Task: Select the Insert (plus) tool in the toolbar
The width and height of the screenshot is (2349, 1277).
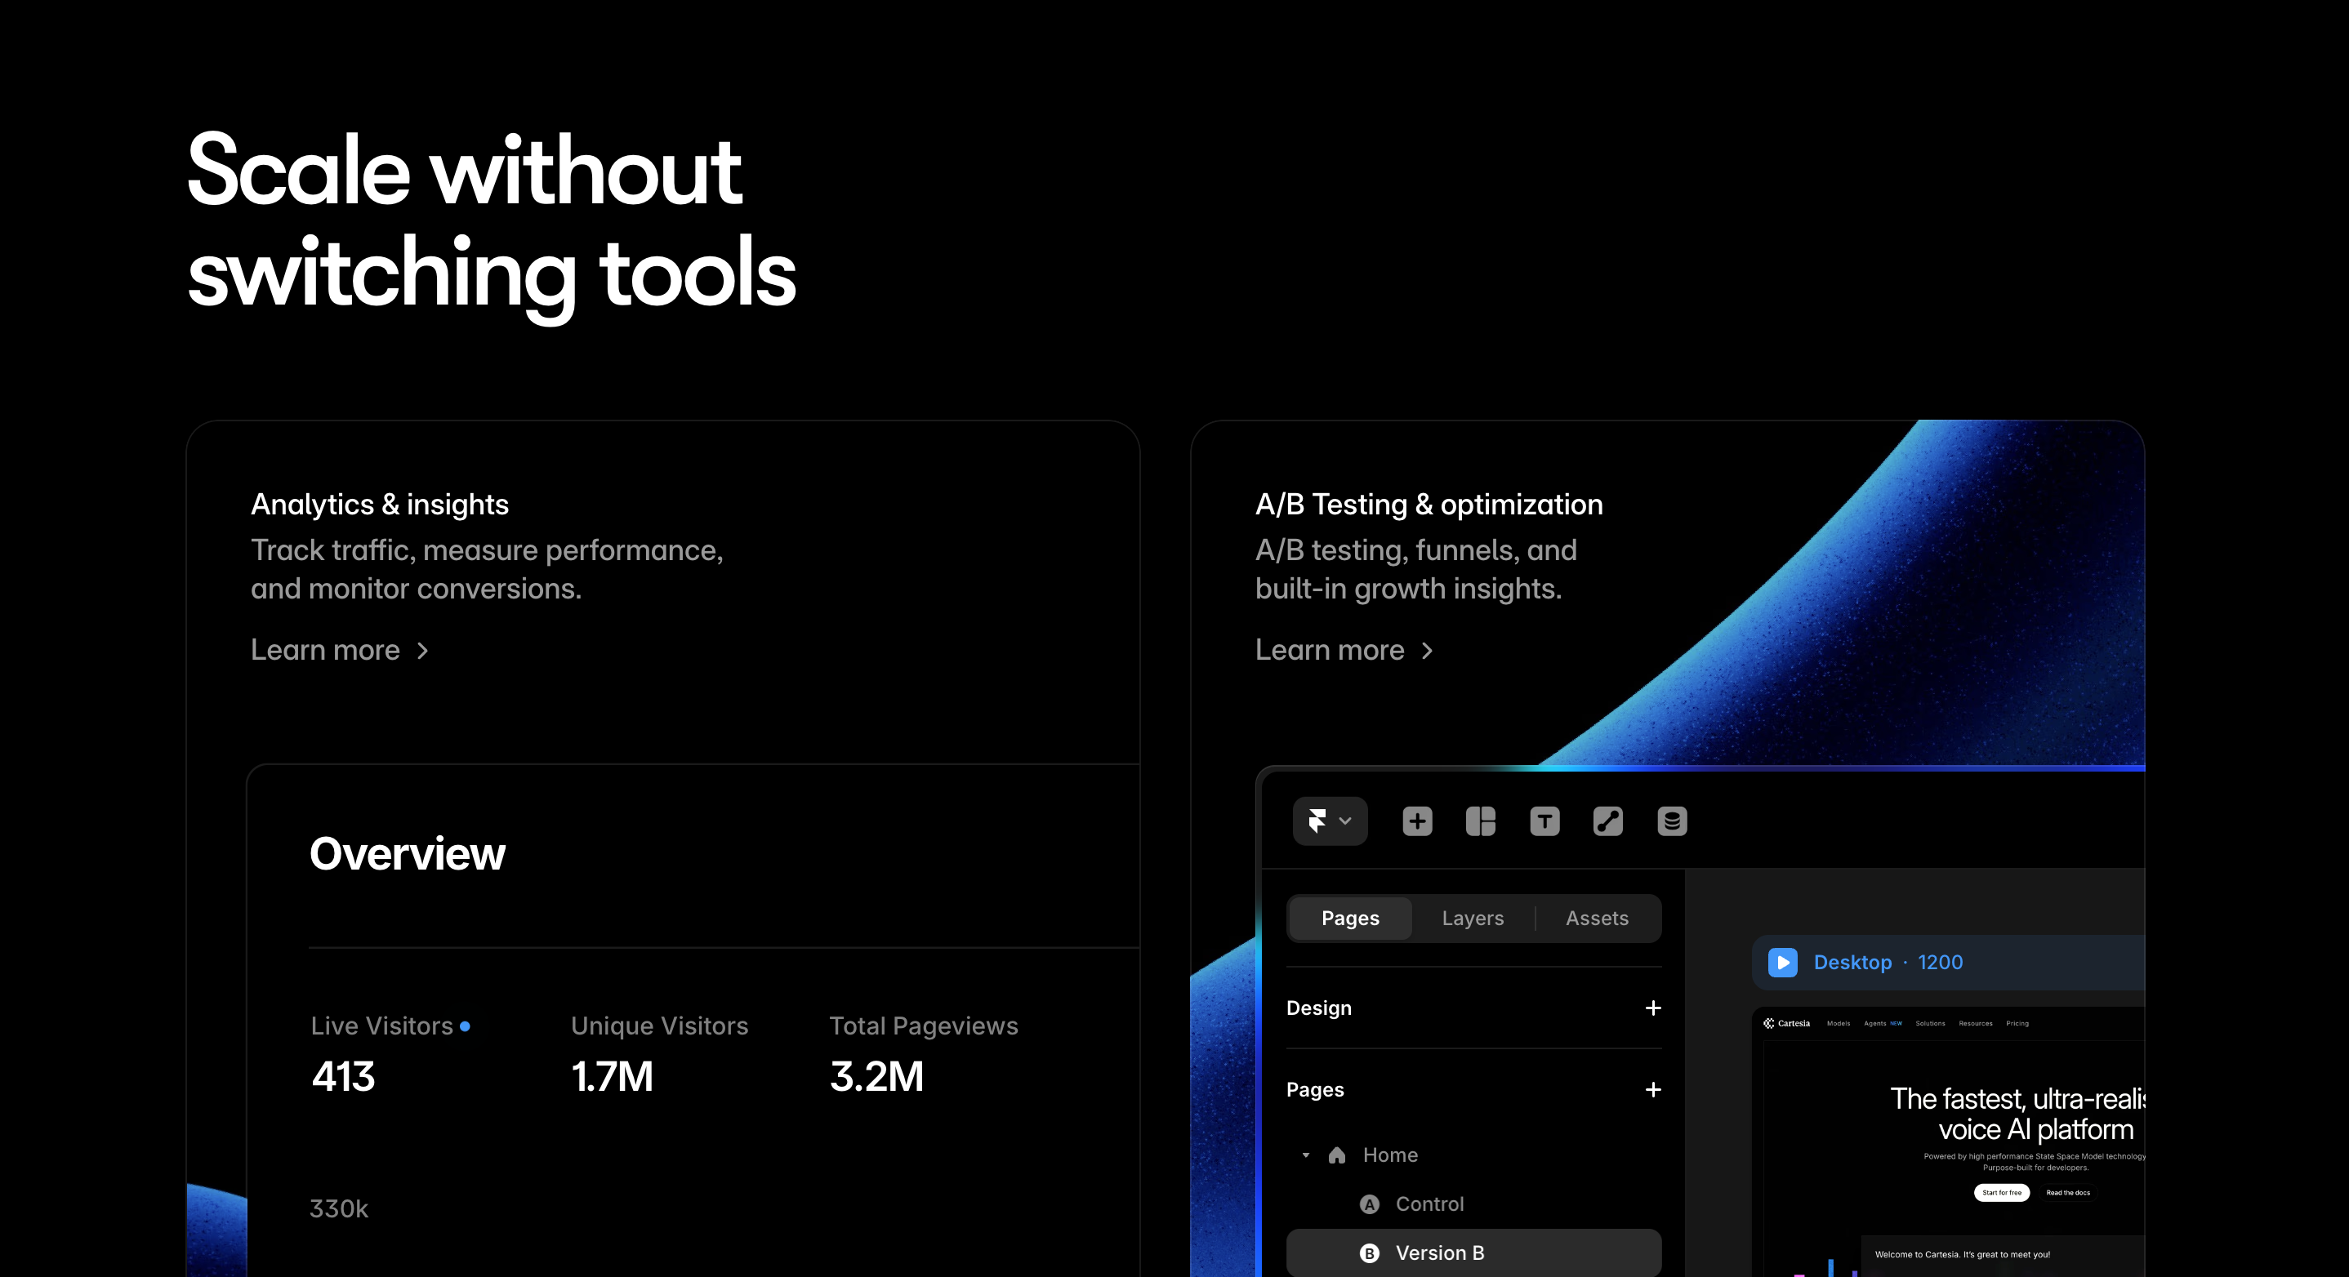Action: (1417, 821)
